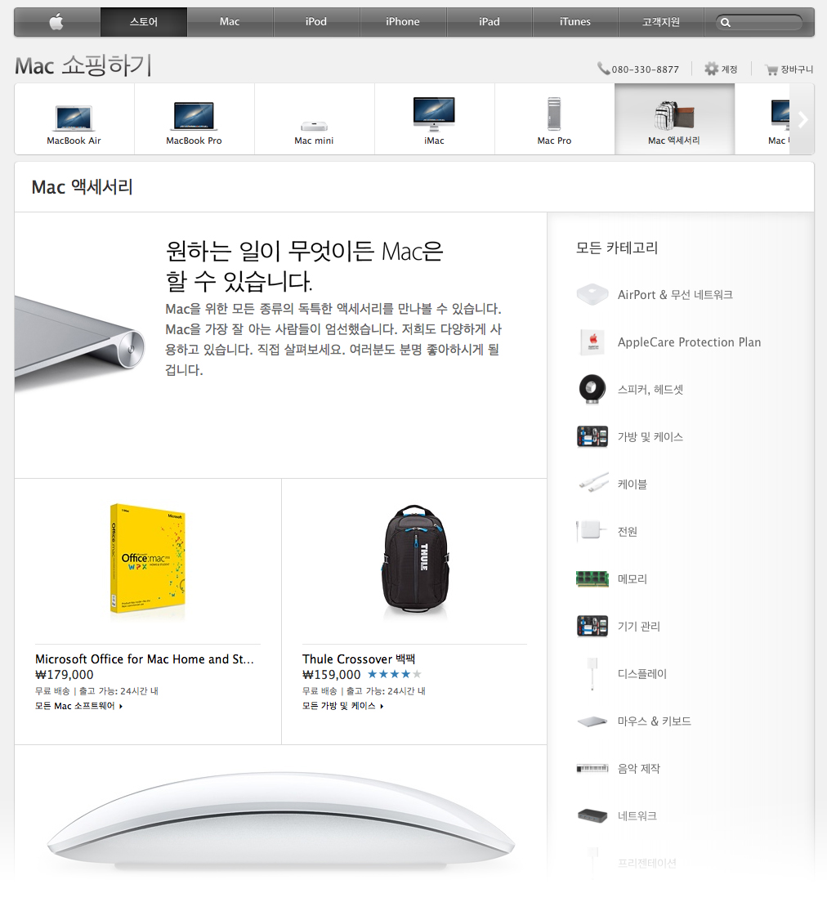Choose the 메모리 memory module icon
This screenshot has width=827, height=911.
[x=592, y=578]
